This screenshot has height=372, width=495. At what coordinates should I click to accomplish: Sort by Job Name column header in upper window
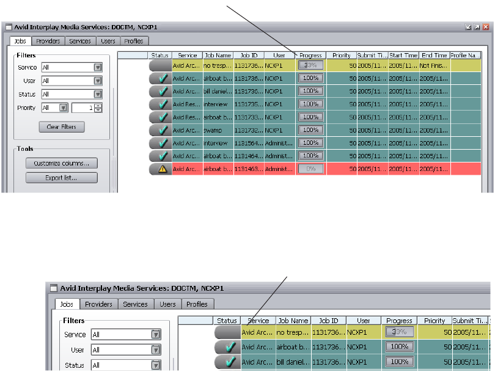(218, 55)
